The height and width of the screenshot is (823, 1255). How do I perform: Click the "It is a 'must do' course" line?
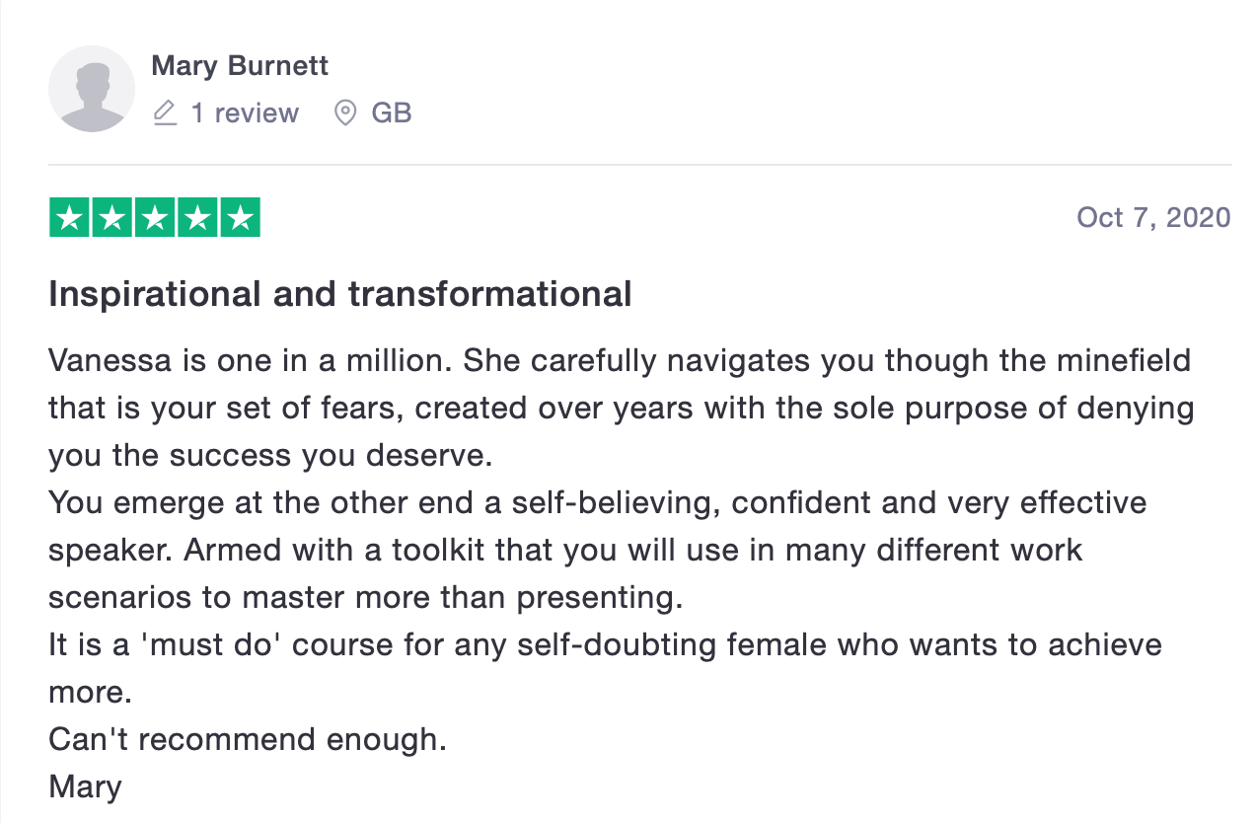click(x=245, y=644)
